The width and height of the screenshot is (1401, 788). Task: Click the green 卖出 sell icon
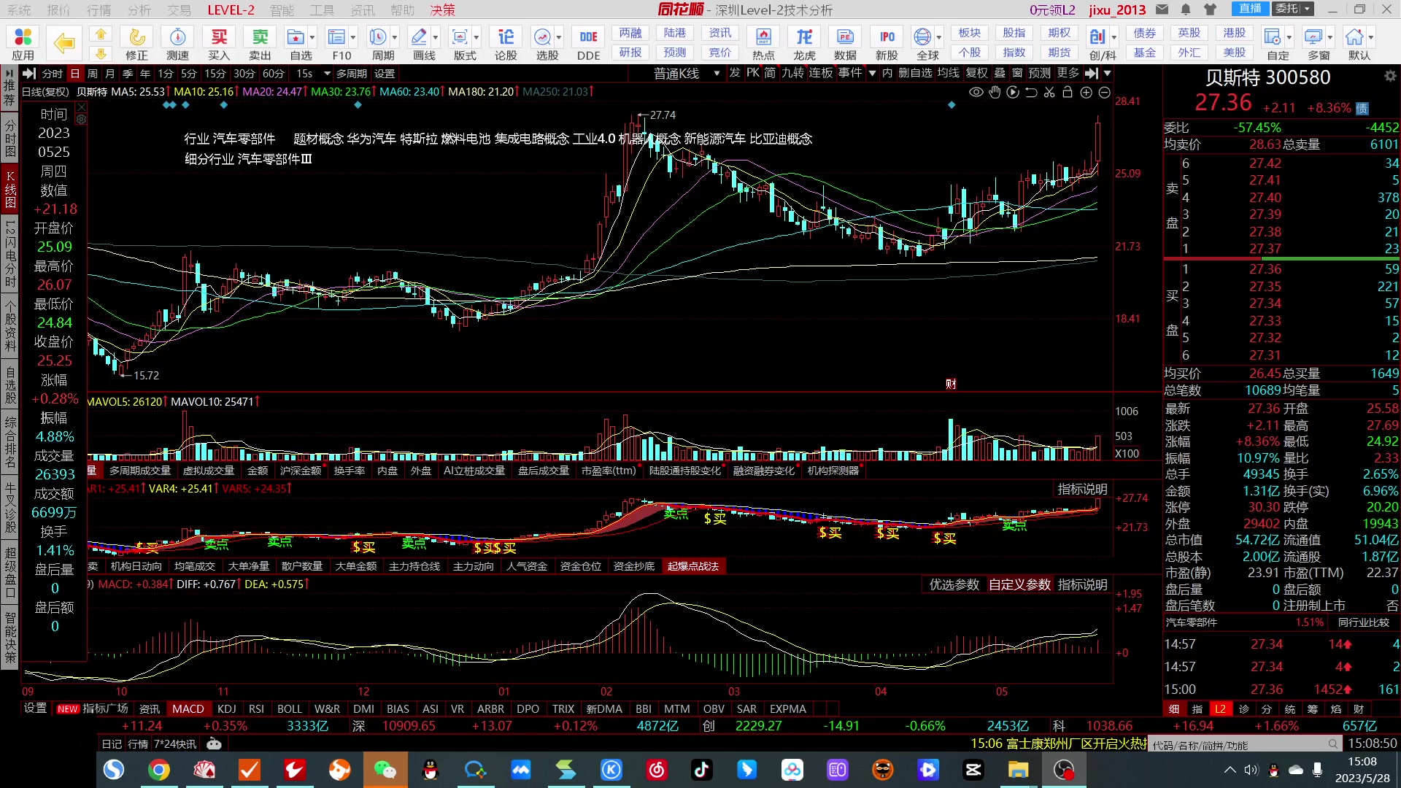click(x=260, y=44)
